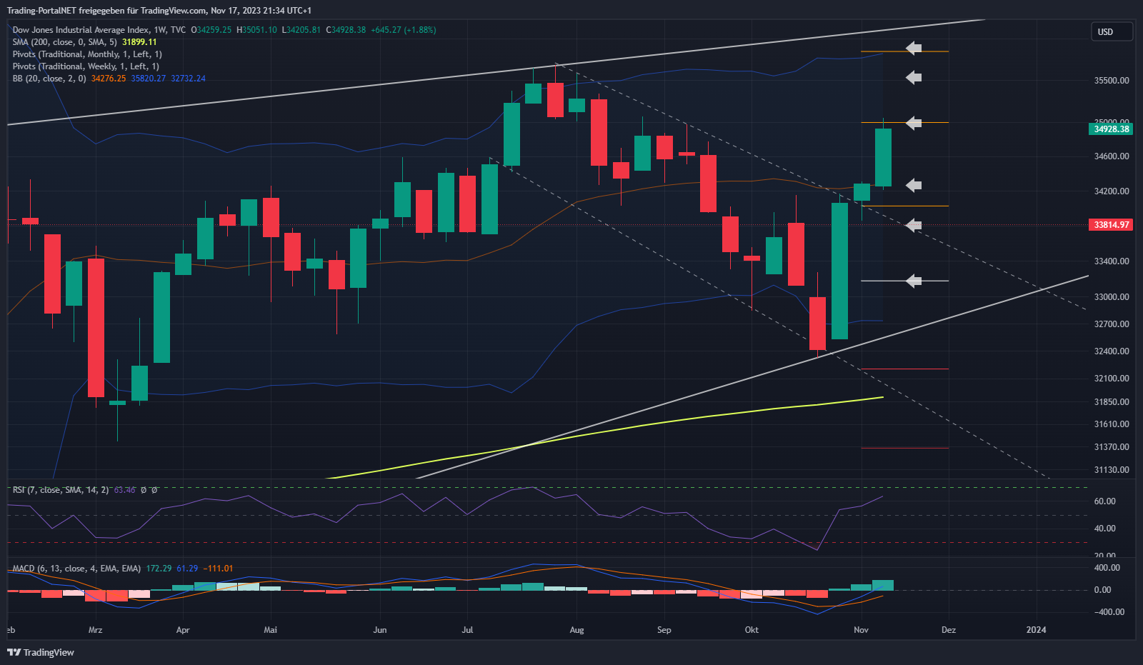Image resolution: width=1143 pixels, height=665 pixels.
Task: Click the MACD signal value -111.01
Action: click(x=218, y=569)
